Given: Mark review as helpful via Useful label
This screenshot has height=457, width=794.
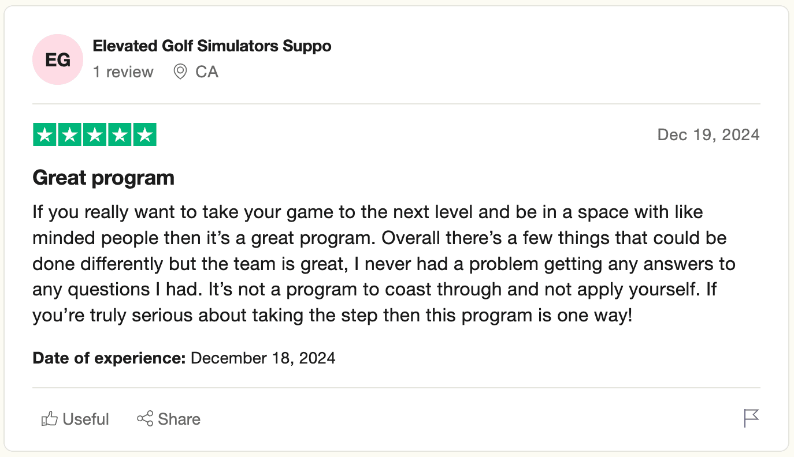Looking at the screenshot, I should pyautogui.click(x=86, y=419).
